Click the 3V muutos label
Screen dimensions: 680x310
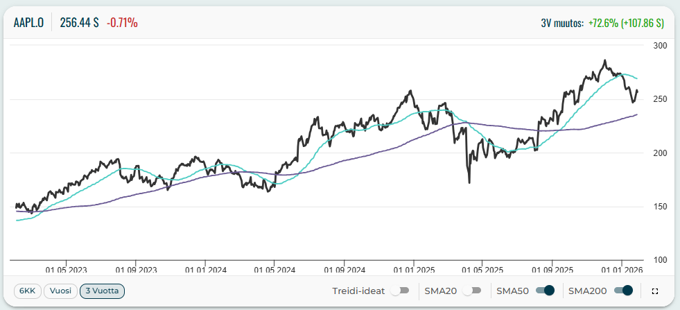click(561, 23)
